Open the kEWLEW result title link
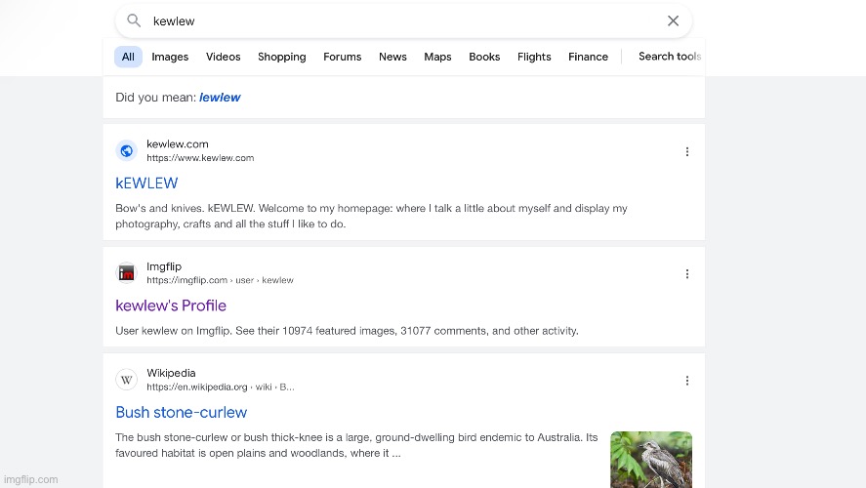Image resolution: width=866 pixels, height=488 pixels. tap(146, 183)
